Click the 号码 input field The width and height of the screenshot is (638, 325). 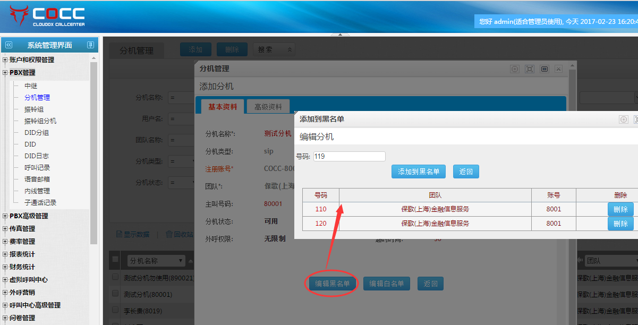(349, 156)
